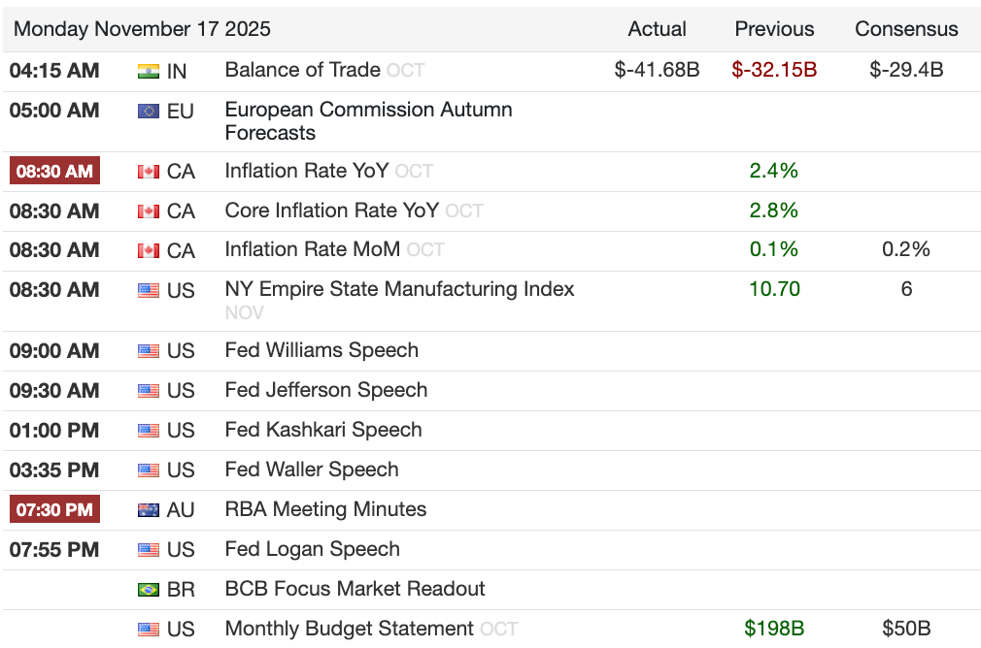Open Core Inflation Rate YoY details
The height and width of the screenshot is (648, 981).
click(x=331, y=211)
